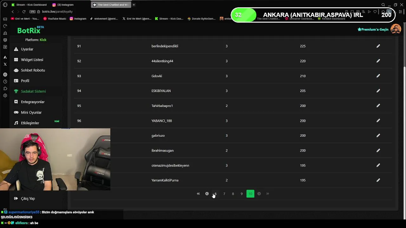
Task: Click the active page 10 button
Action: coord(250,193)
